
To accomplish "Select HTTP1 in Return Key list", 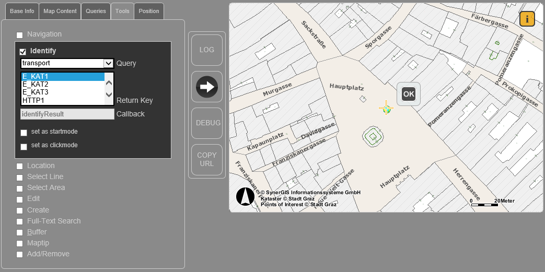I will coord(63,100).
